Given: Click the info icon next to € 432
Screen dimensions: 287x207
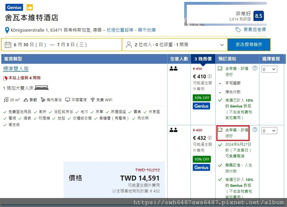Looking at the screenshot, I should [210, 138].
